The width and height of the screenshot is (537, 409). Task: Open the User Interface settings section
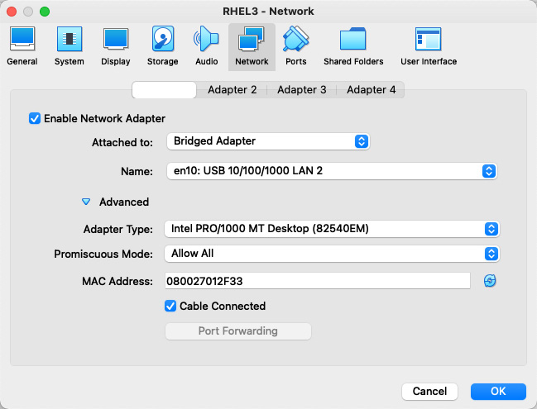[429, 47]
